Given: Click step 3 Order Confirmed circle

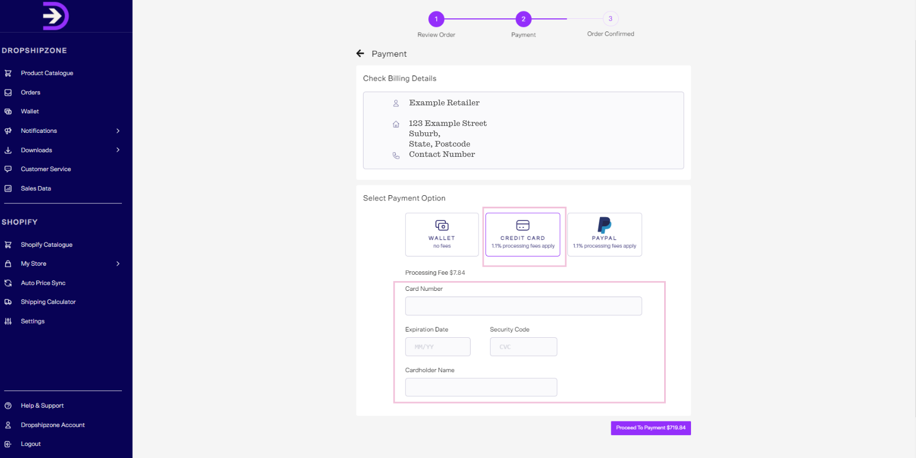Looking at the screenshot, I should [x=610, y=19].
